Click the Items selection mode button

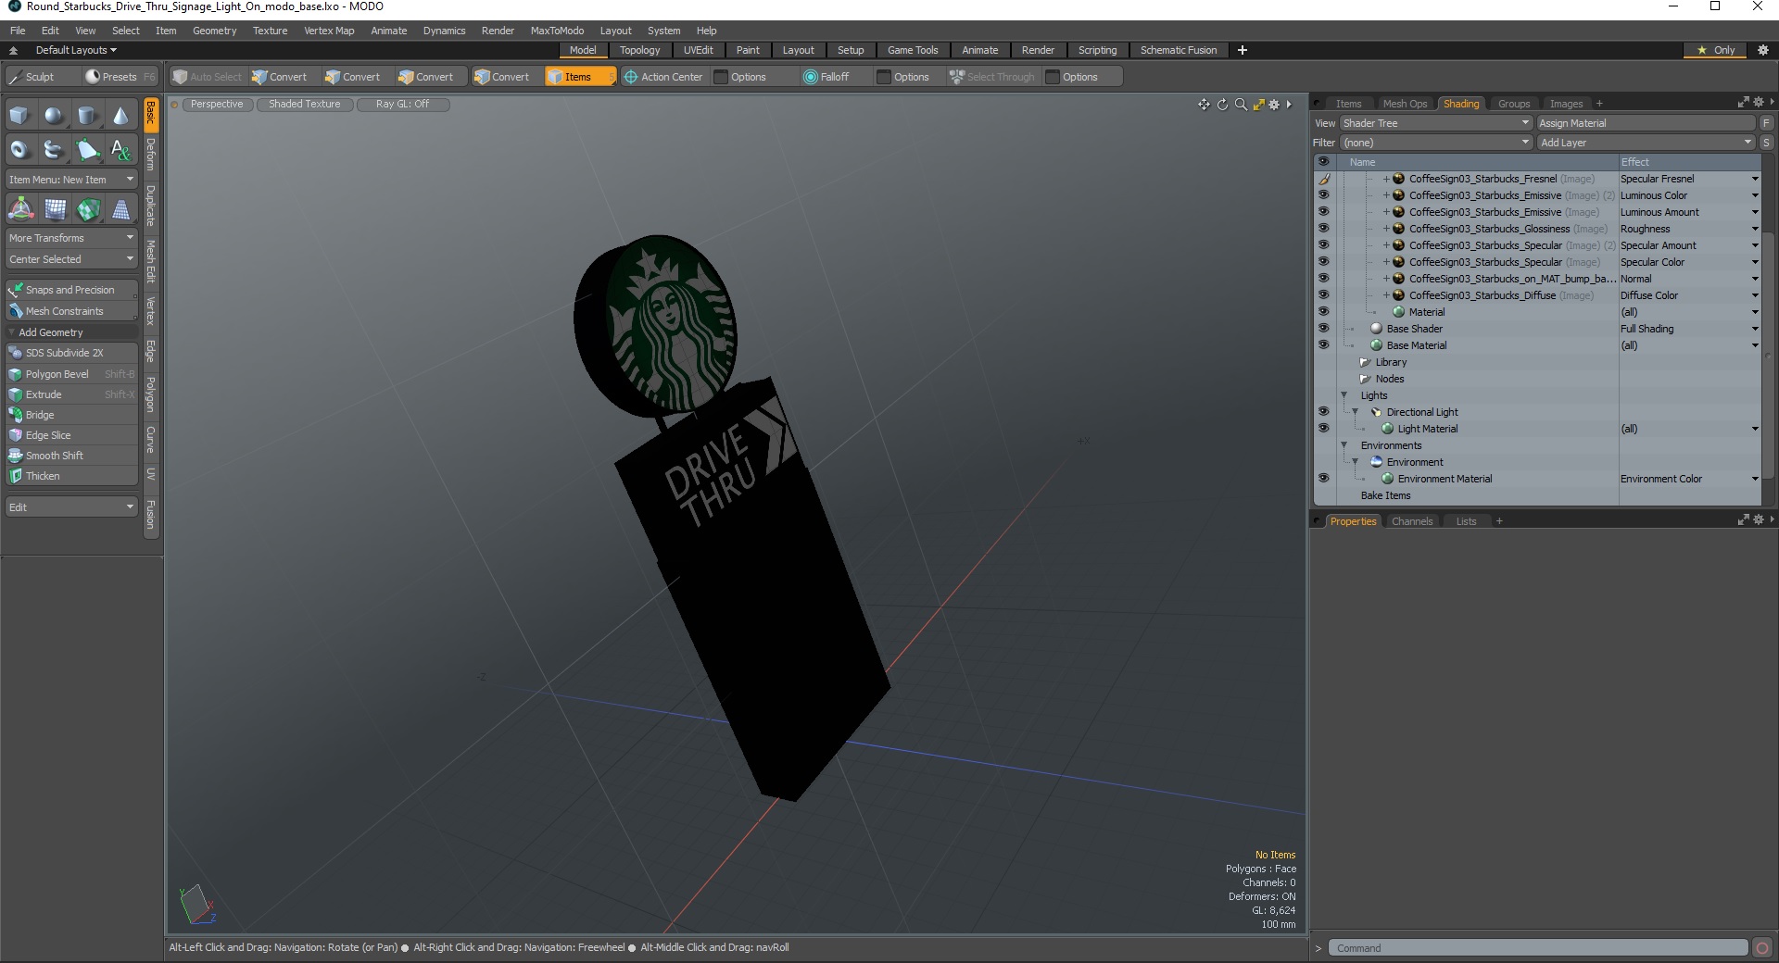click(x=579, y=77)
